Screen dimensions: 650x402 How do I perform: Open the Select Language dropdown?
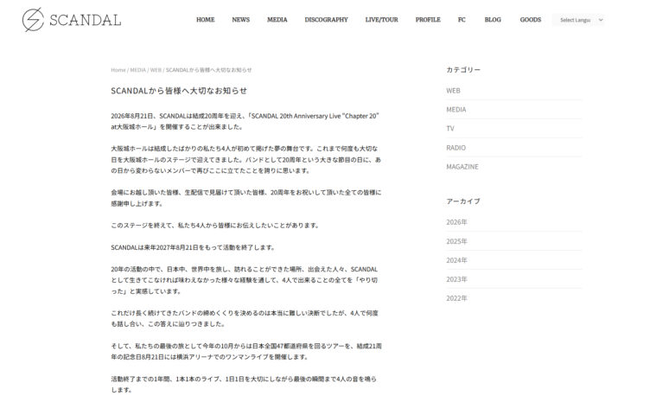(578, 20)
